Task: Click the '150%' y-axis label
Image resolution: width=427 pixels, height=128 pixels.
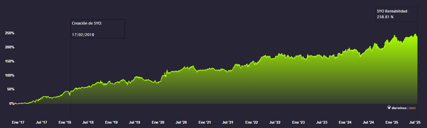Action: (9, 61)
